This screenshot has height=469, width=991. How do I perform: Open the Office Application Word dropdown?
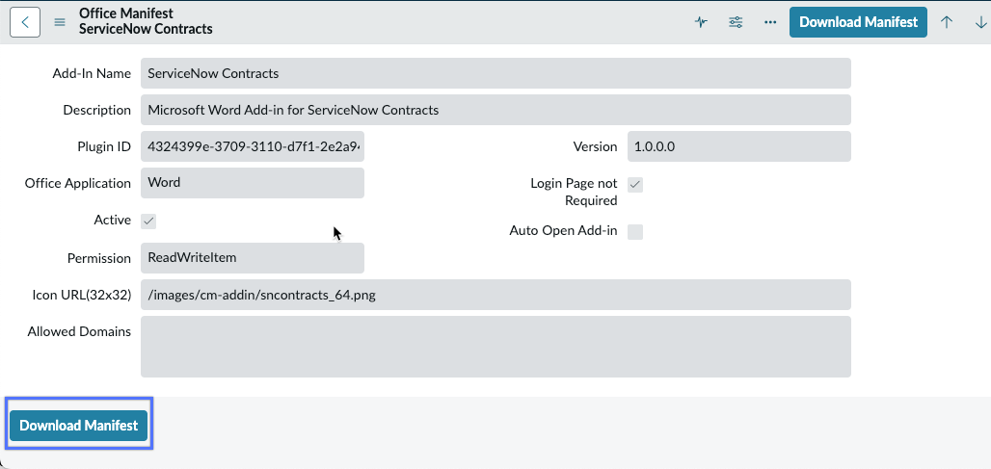click(253, 183)
